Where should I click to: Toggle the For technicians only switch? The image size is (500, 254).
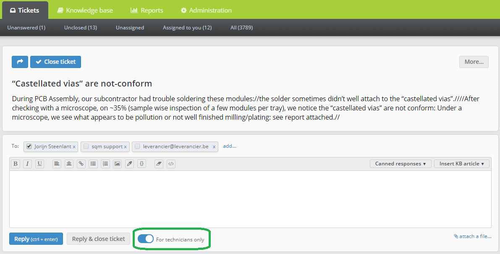(x=146, y=239)
